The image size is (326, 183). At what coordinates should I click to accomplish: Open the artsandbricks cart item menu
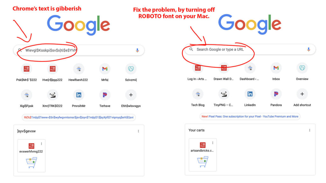[213, 143]
